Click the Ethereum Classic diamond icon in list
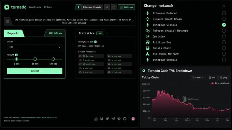 coord(147,25)
